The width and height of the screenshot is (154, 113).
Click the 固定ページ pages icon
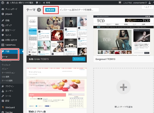pyautogui.click(x=3, y=30)
